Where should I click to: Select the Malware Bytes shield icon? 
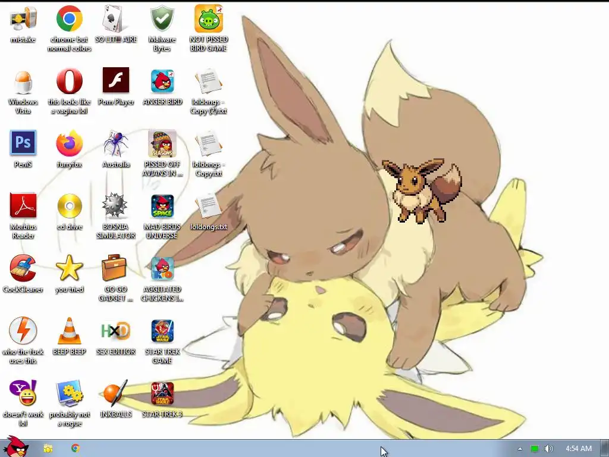162,18
